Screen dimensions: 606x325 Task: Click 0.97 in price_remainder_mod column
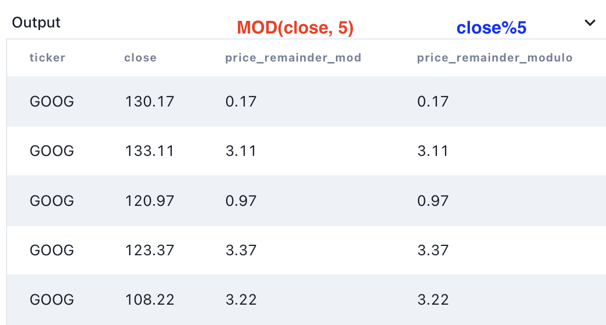coord(240,201)
